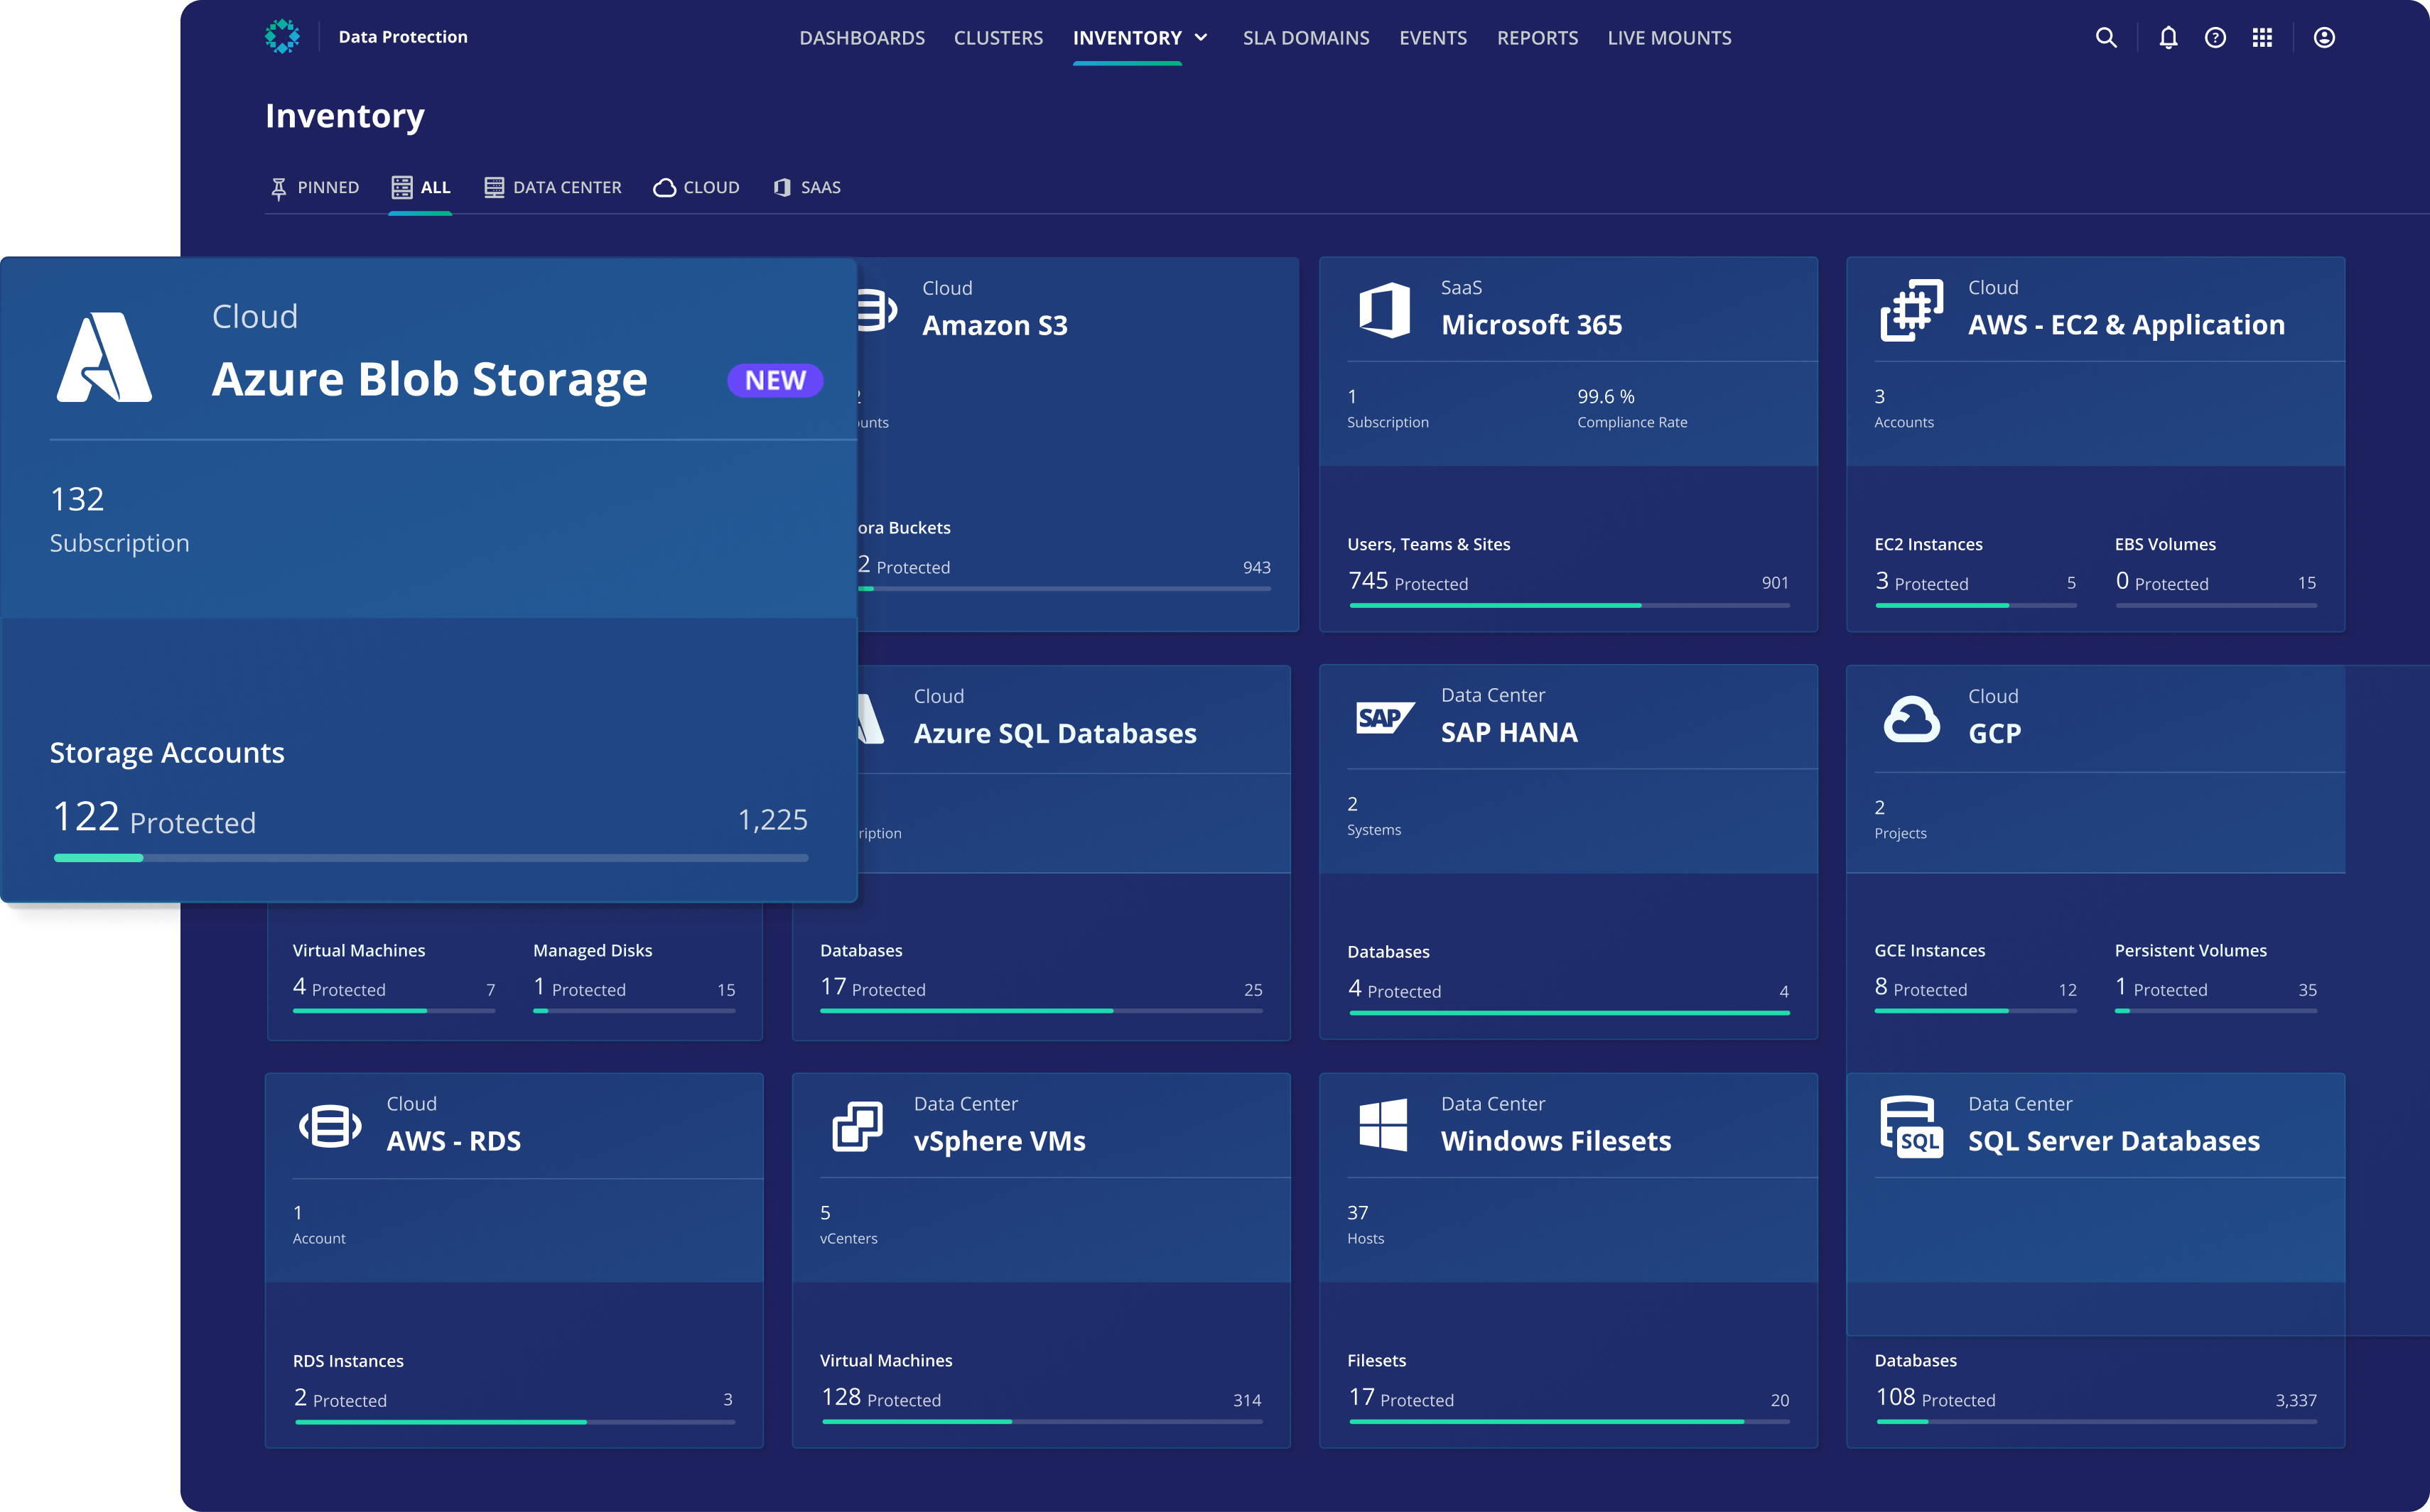Click Users, Teams & Sites progress bar
Screen dimensions: 2430x1512
[1569, 605]
